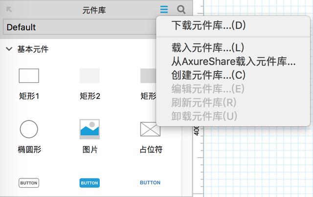Click the 卸载元件库(U) menu item

(233, 116)
